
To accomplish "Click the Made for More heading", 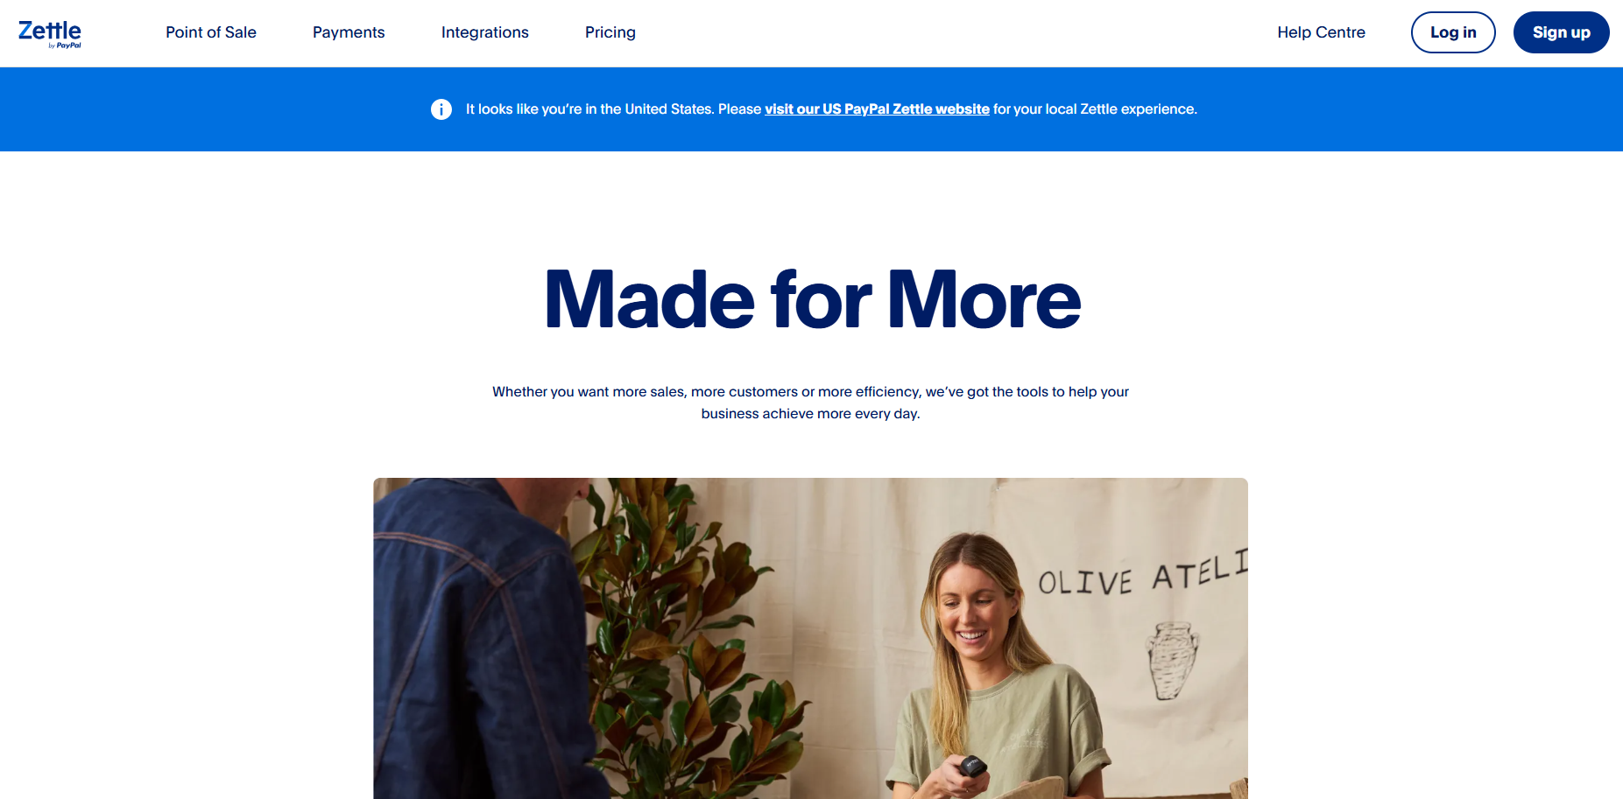I will pyautogui.click(x=812, y=299).
